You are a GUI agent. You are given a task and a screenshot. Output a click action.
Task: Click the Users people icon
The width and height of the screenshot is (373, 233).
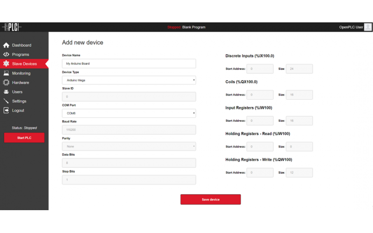(x=6, y=92)
